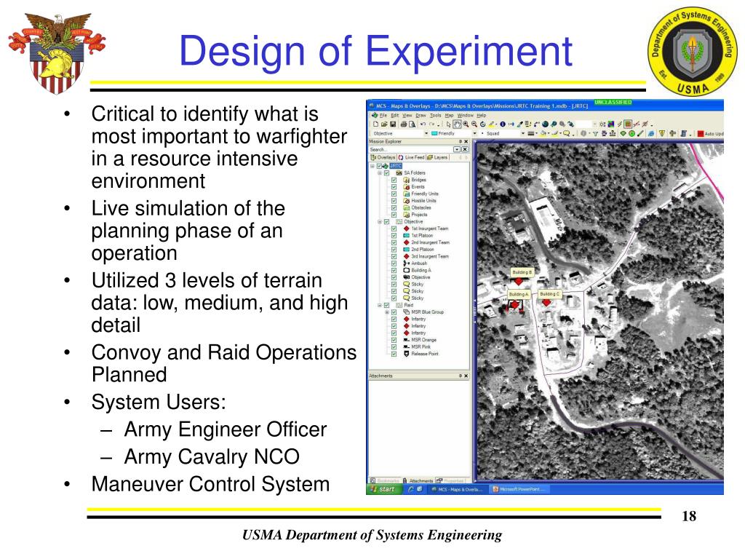This screenshot has width=745, height=559.
Task: Uncheck the Friendly Units checkbox
Action: tap(394, 194)
